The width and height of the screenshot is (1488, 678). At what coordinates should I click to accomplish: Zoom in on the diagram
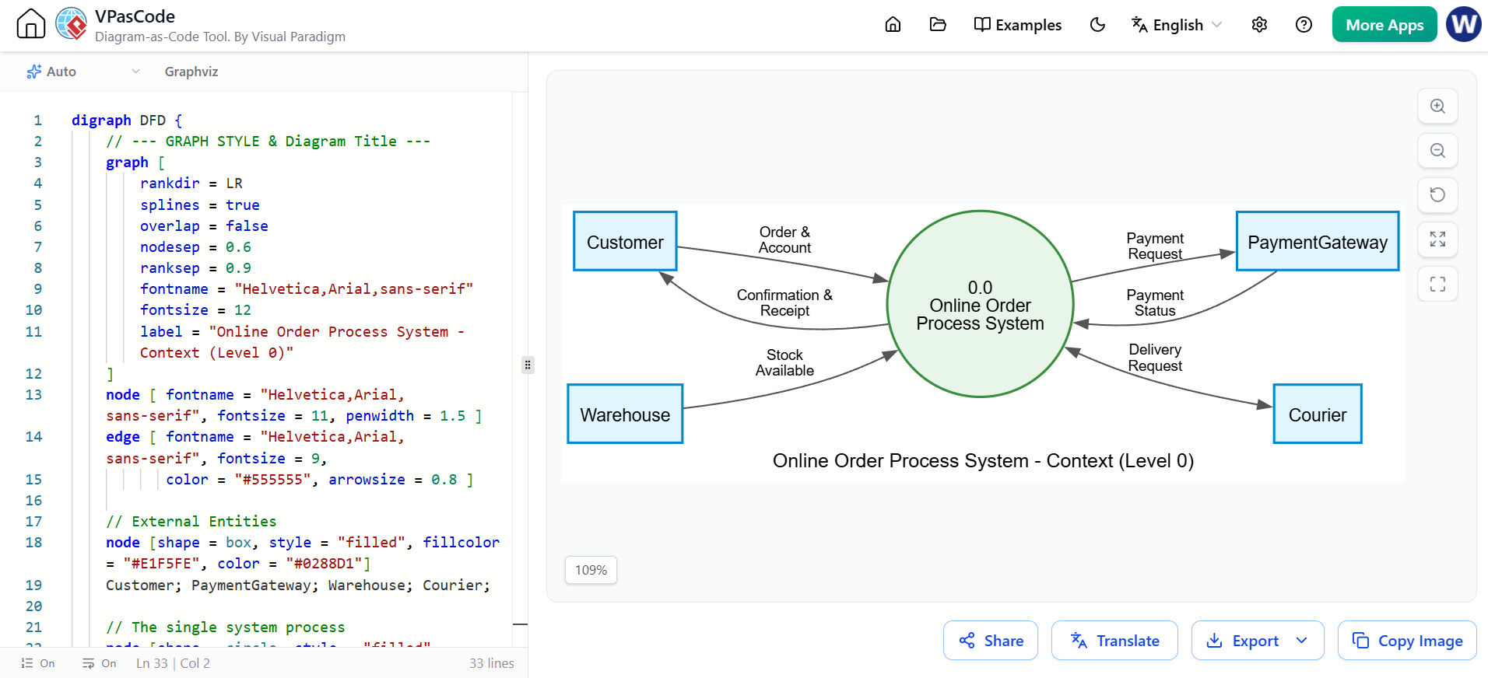click(x=1437, y=107)
